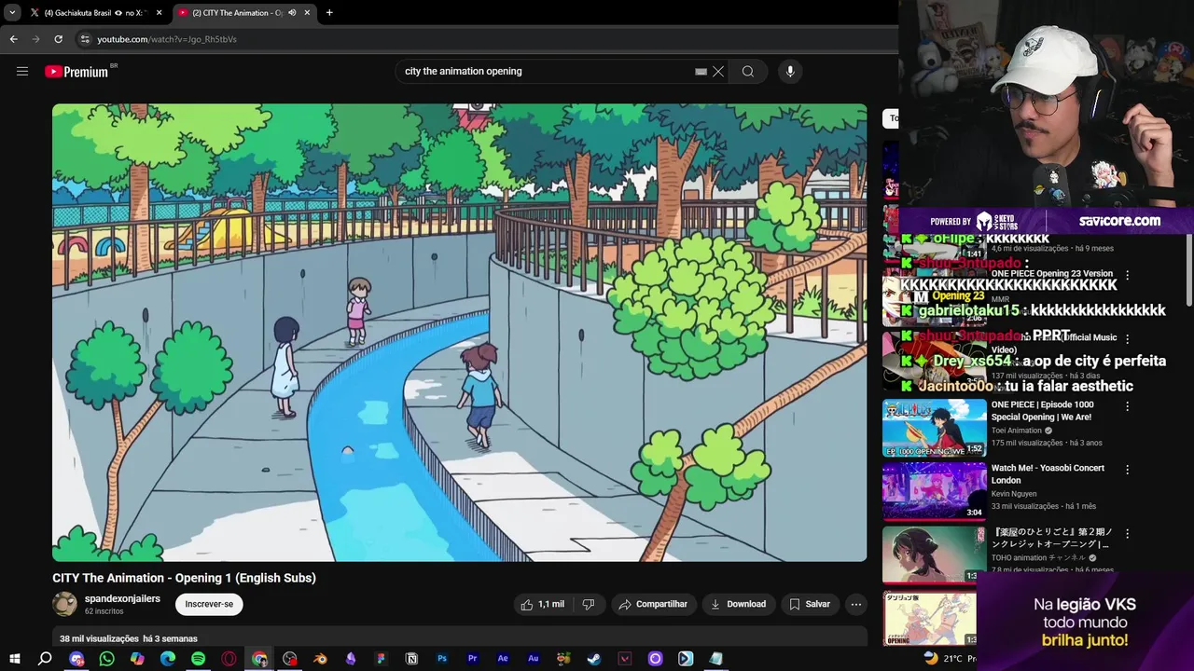Go forward in browser
Screen dimensions: 1194x671
point(35,39)
